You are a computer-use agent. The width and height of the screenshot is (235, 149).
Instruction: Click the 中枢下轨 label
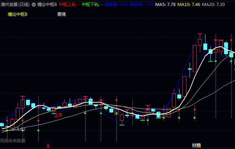(92, 5)
